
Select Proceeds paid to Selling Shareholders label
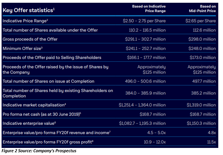coord(52,57)
